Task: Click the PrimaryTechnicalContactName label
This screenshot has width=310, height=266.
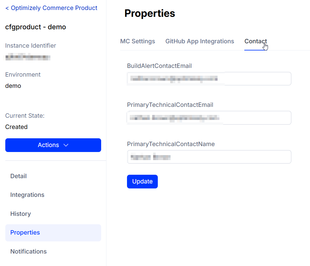Action: point(171,144)
